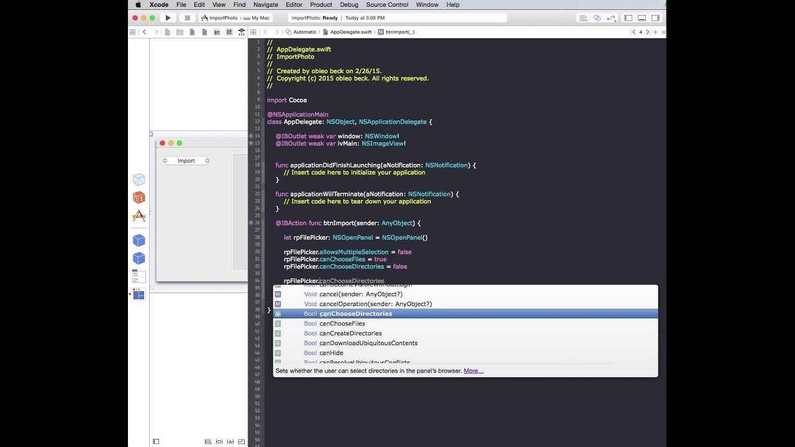Follow the More... documentation link
The image size is (795, 447).
point(473,371)
